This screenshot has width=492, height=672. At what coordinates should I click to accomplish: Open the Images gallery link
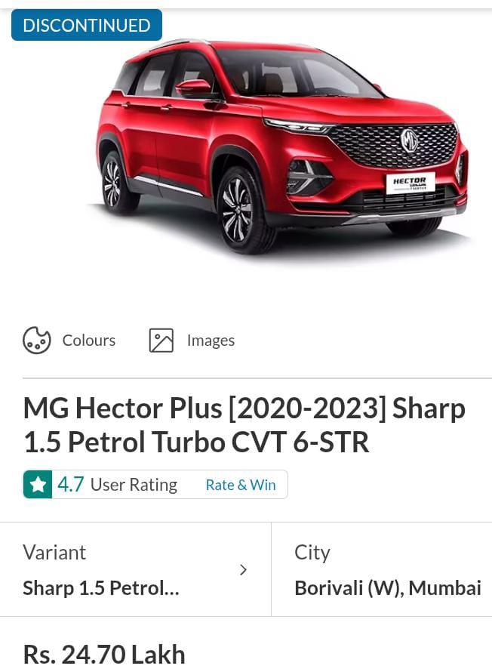coord(211,341)
